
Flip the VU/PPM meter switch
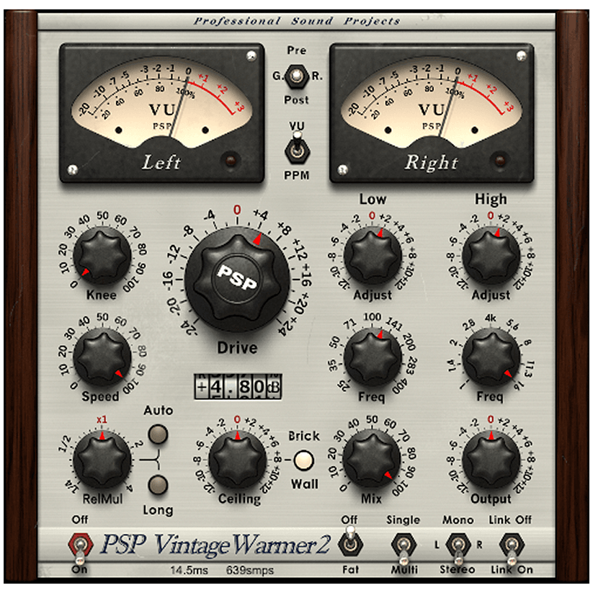[298, 148]
